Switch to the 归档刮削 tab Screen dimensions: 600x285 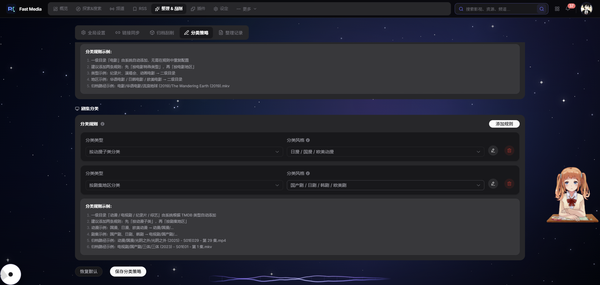tap(162, 33)
